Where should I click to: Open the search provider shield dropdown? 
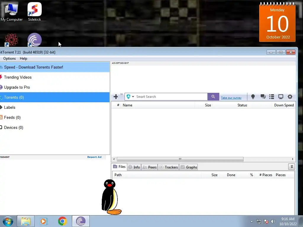[130, 97]
